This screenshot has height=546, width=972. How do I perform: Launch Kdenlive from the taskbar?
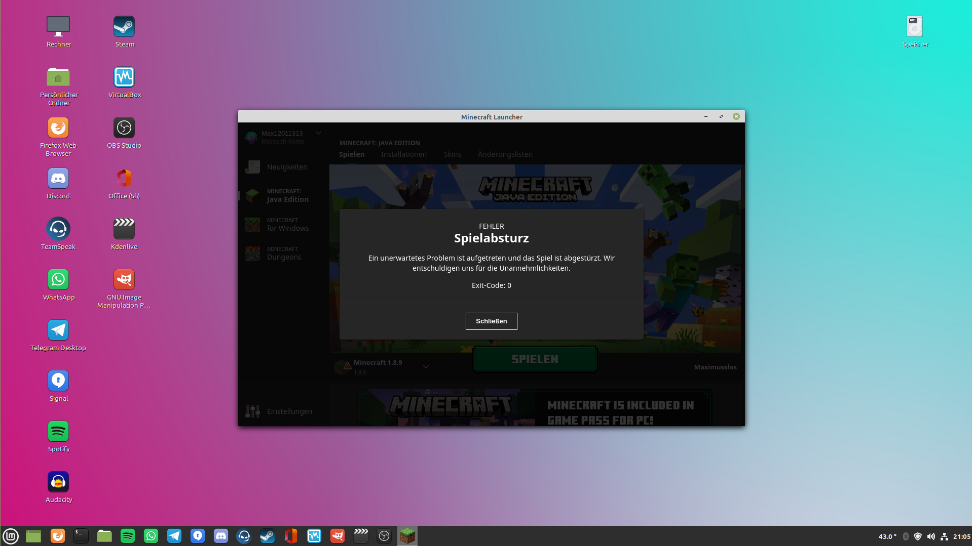pyautogui.click(x=361, y=536)
